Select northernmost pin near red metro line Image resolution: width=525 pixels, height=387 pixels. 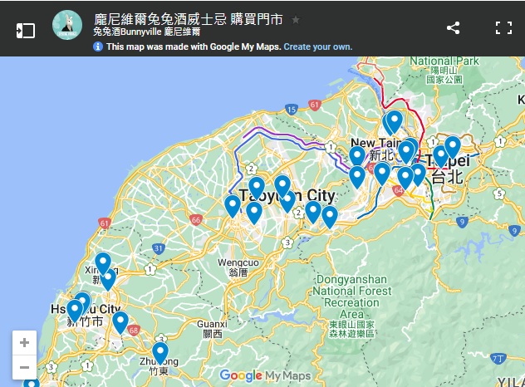(395, 121)
